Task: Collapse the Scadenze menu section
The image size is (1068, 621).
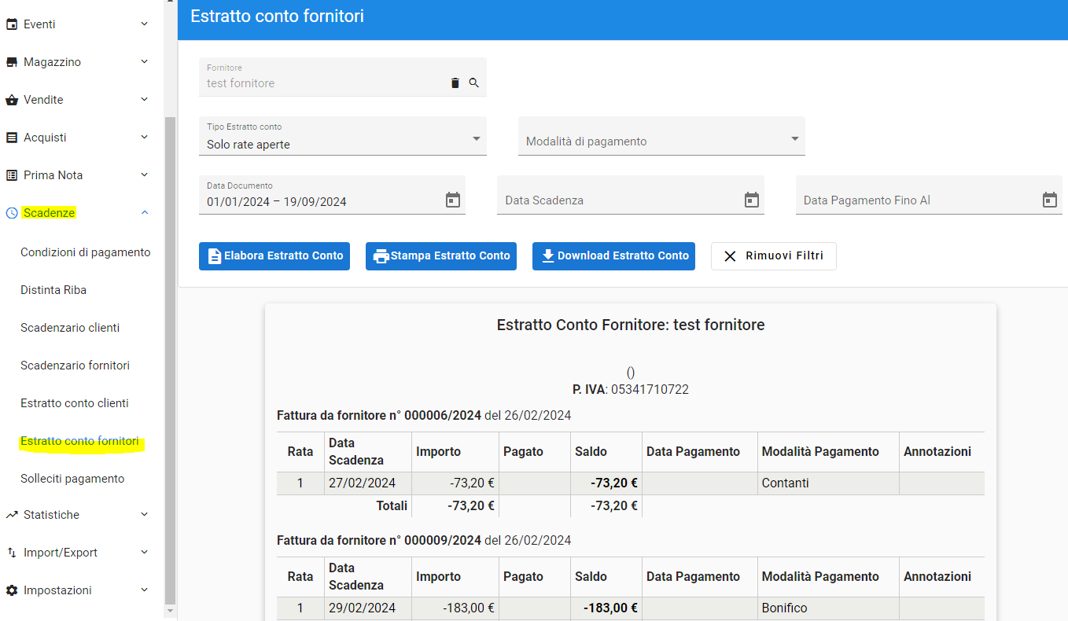Action: click(144, 213)
